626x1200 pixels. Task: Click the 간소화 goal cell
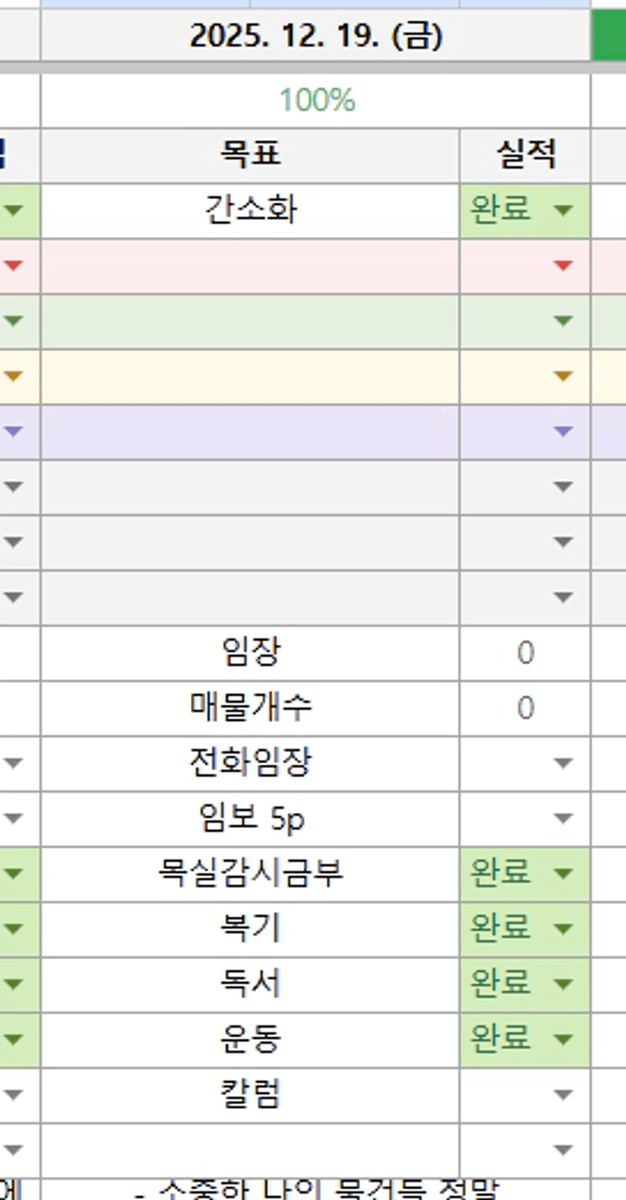(x=250, y=210)
